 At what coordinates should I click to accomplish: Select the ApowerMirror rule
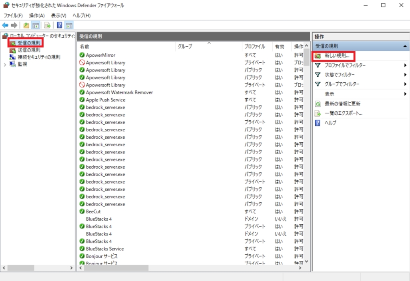point(100,55)
